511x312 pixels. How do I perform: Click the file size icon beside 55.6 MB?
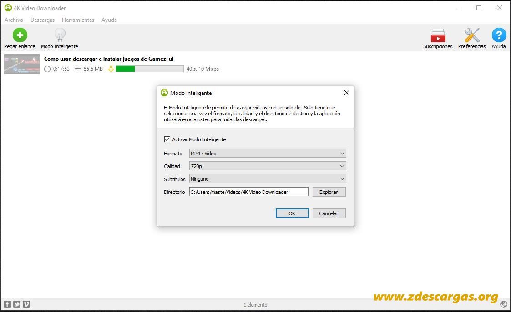(x=77, y=69)
